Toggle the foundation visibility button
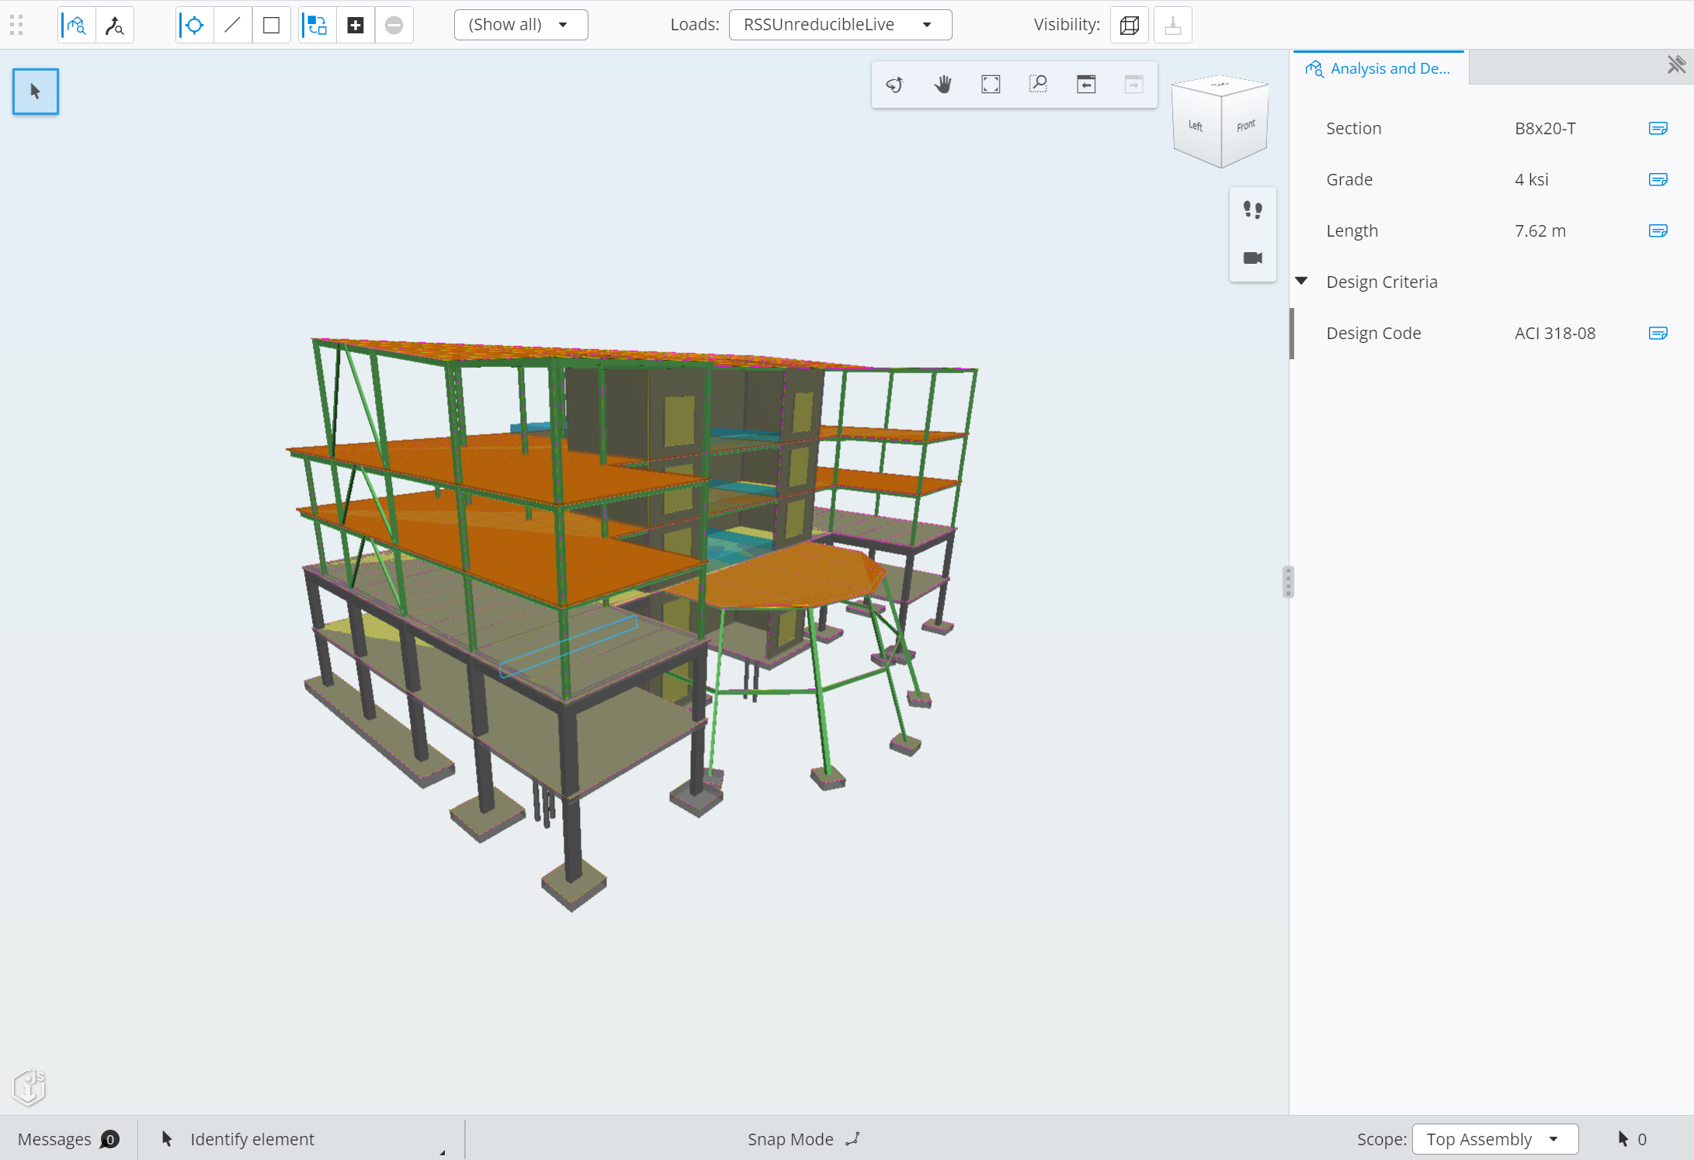Screen dimensions: 1694x1160 coord(1172,25)
